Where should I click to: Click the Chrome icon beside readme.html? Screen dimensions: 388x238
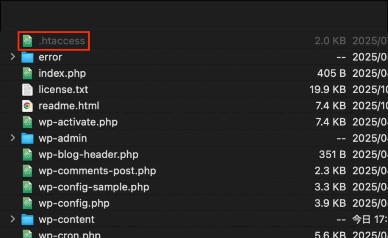point(27,106)
